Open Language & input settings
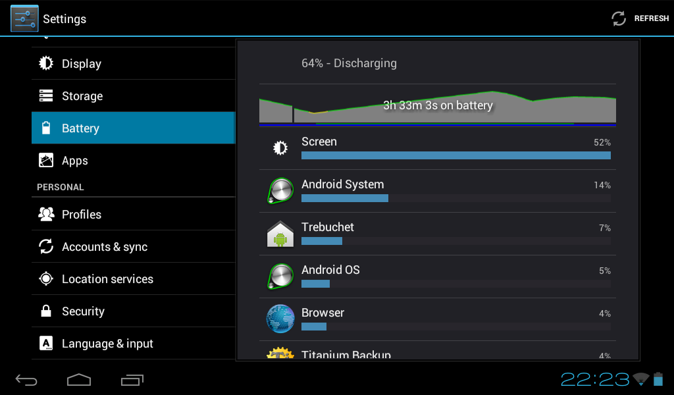 click(133, 343)
